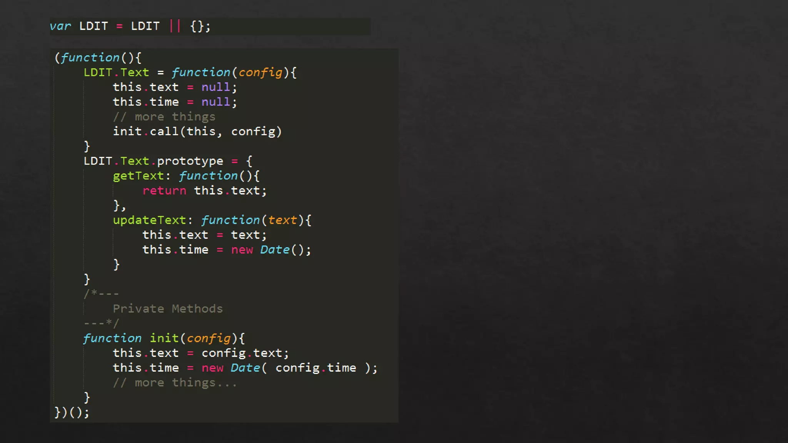
Task: Click the closing '})();' line
Action: click(72, 412)
